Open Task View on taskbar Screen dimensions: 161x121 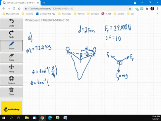(x=19, y=118)
